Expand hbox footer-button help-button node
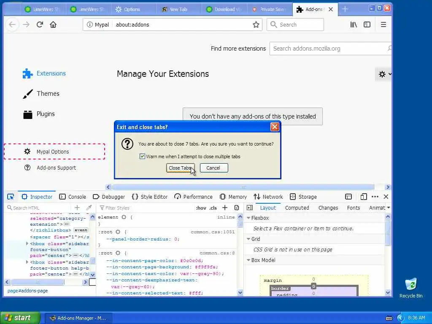The width and height of the screenshot is (432, 324). tap(27, 262)
